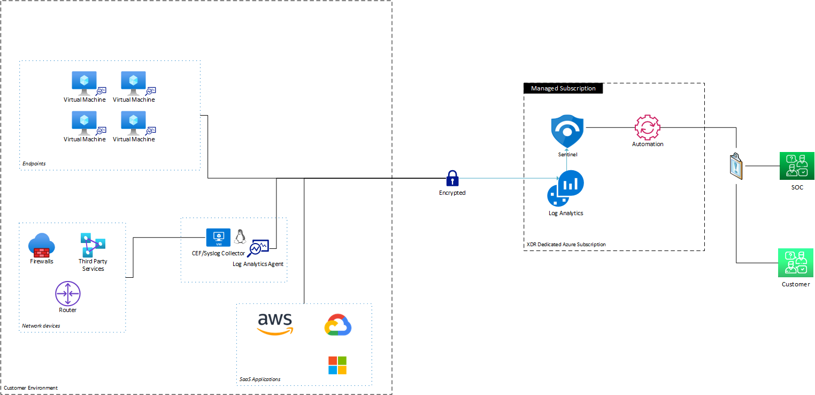Select the SOC team icon
The width and height of the screenshot is (815, 395).
(796, 165)
